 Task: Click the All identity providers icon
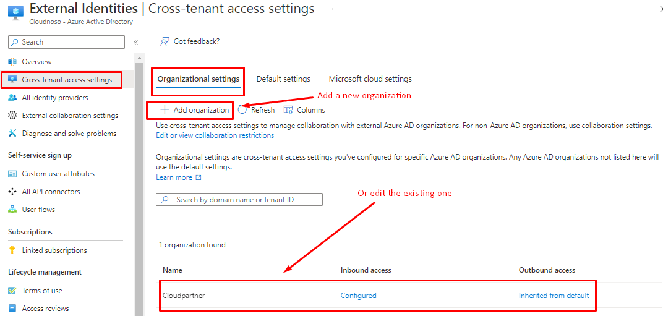(x=12, y=98)
